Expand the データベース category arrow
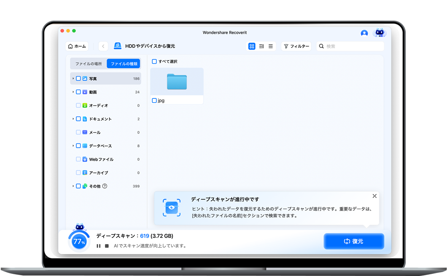This screenshot has height=276, width=447. [x=73, y=146]
